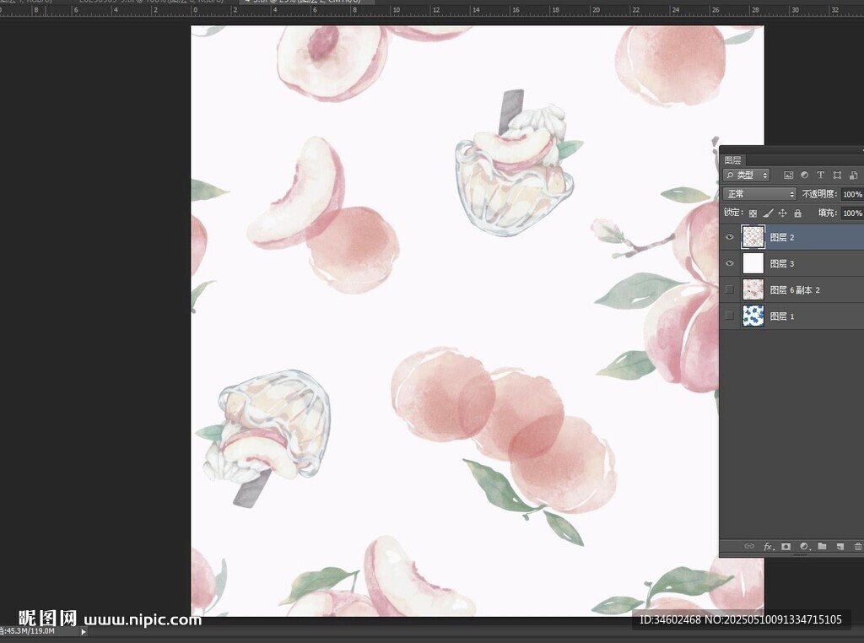Switch to the RGB document tab at 100%
This screenshot has height=643, width=864.
click(x=152, y=2)
